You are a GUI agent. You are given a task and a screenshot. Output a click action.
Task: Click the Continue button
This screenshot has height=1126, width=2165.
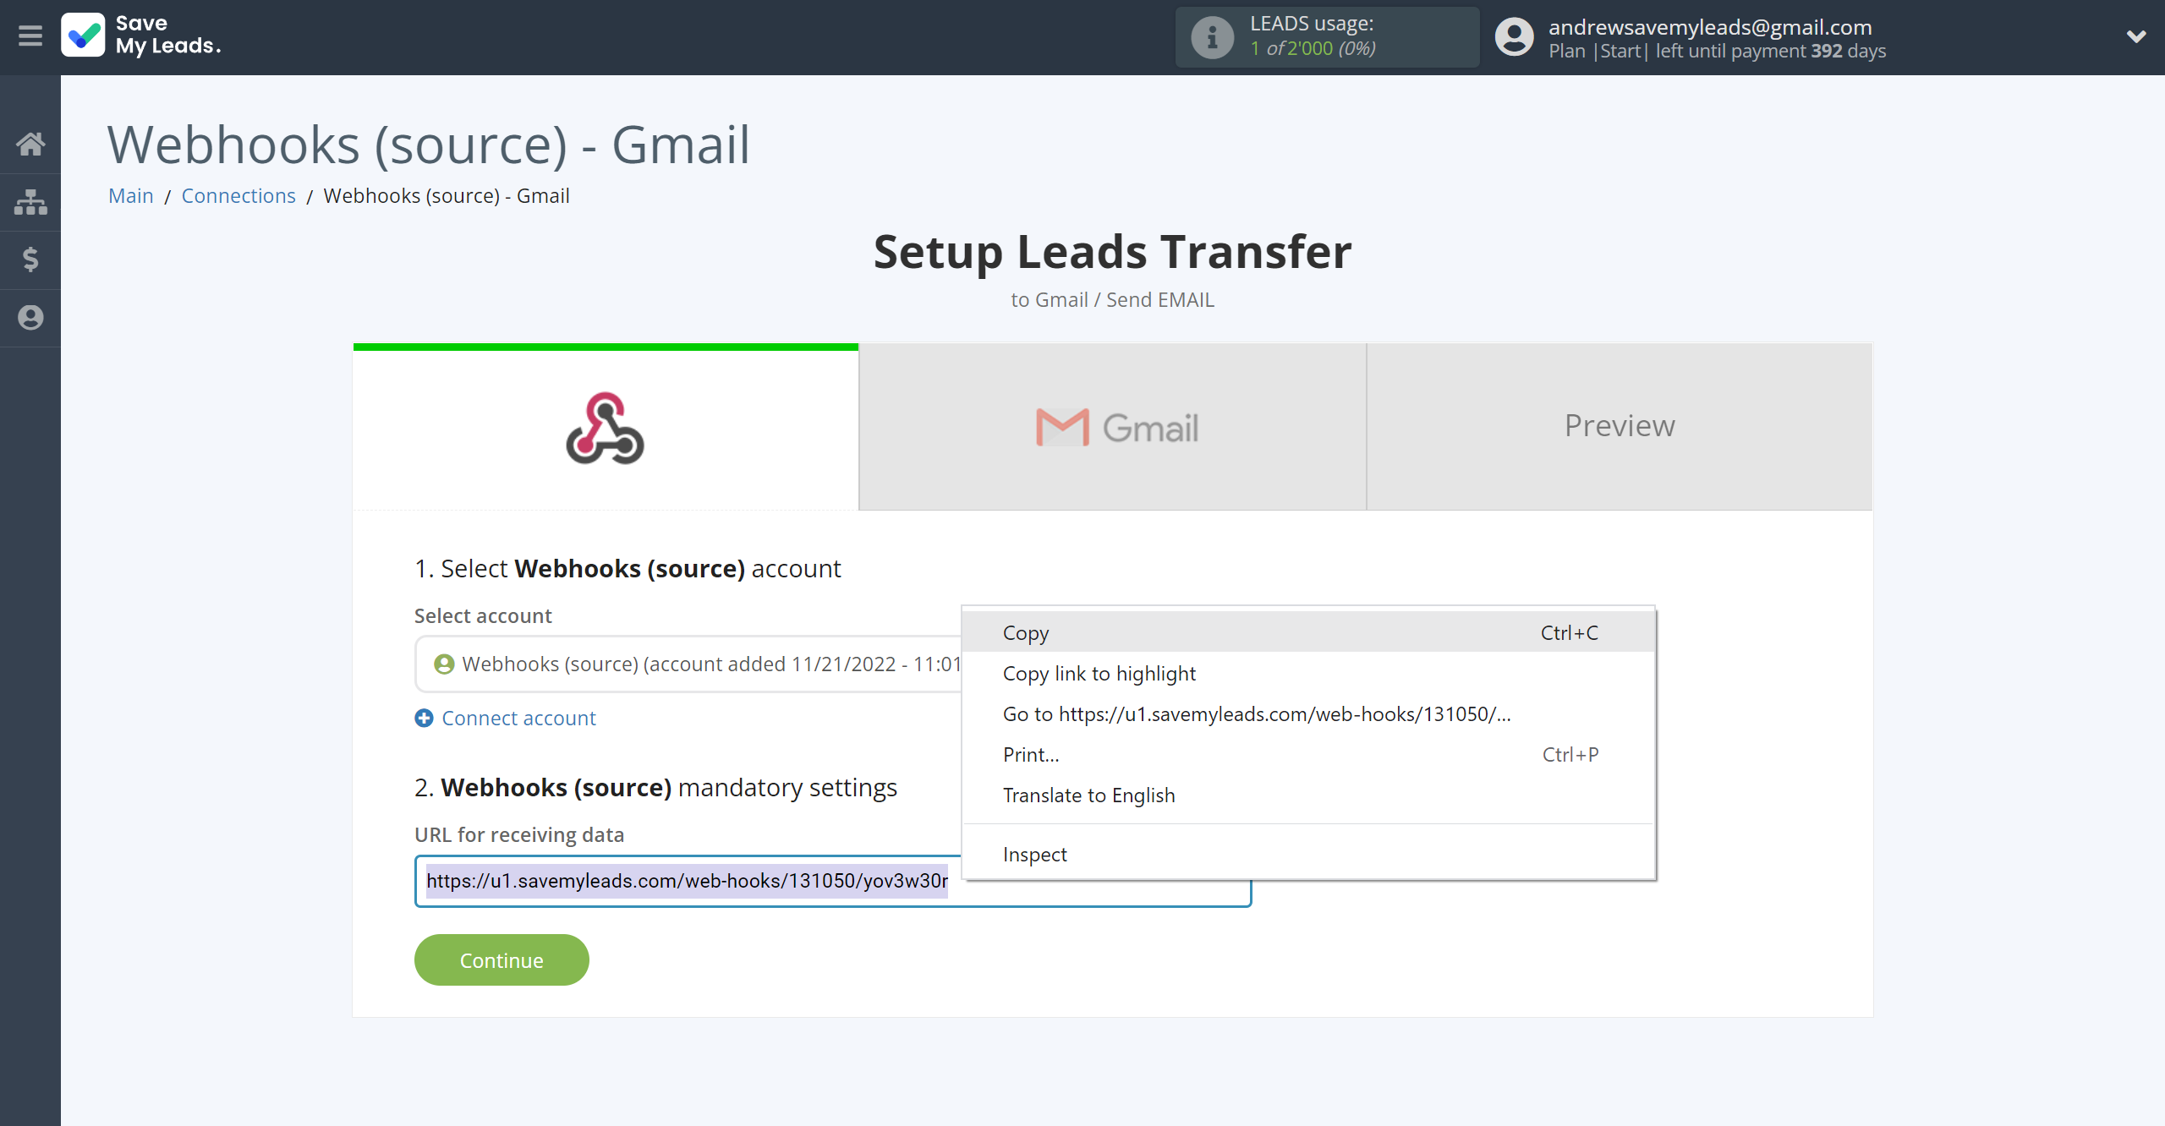(502, 960)
